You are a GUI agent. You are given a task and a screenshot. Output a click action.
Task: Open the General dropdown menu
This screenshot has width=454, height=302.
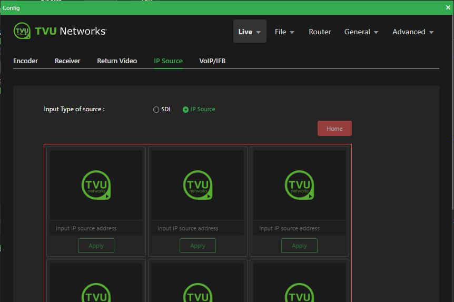[x=361, y=32]
